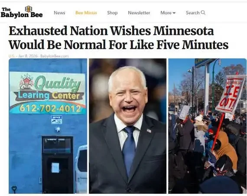
Task: Open the highlighted Bee Minute menu item
Action: [86, 13]
